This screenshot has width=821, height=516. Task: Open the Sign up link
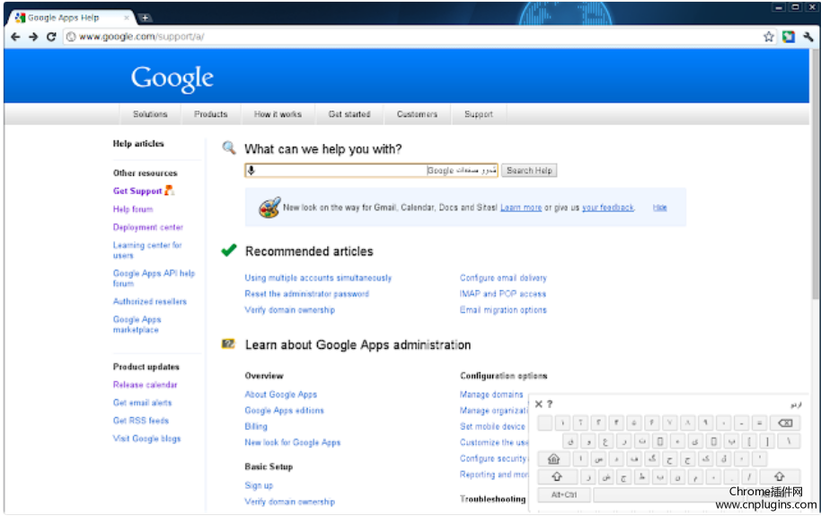coord(259,485)
